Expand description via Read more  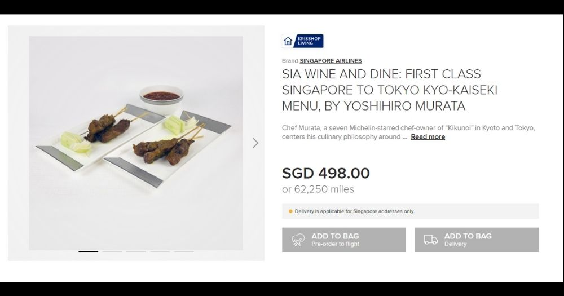coord(428,137)
